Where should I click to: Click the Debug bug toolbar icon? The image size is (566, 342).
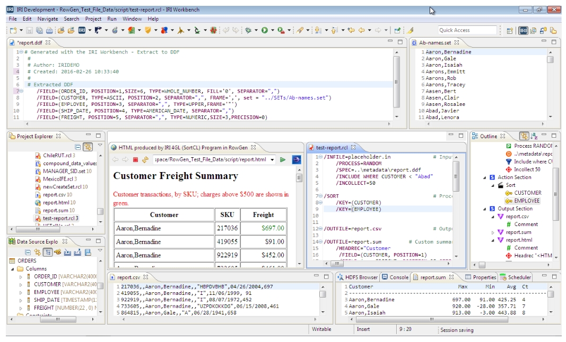click(x=248, y=31)
